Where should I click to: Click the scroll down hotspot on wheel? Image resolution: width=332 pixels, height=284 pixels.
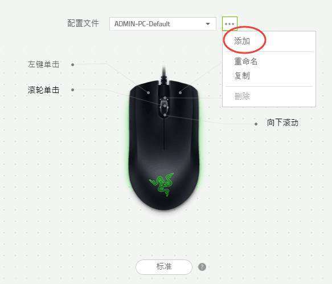coord(165,115)
